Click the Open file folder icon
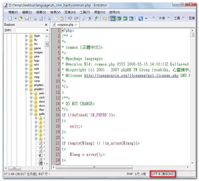 coord(20,18)
